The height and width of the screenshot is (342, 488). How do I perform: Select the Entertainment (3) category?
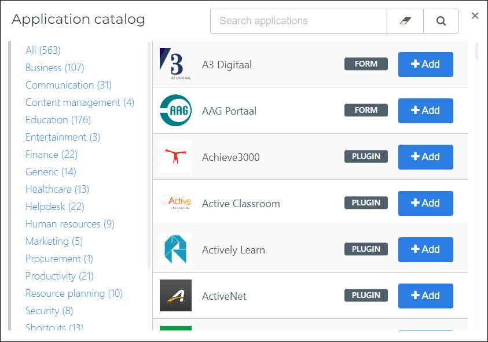pos(63,137)
